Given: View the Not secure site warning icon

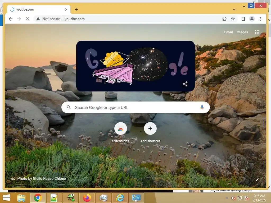Looking at the screenshot, I should [x=38, y=19].
